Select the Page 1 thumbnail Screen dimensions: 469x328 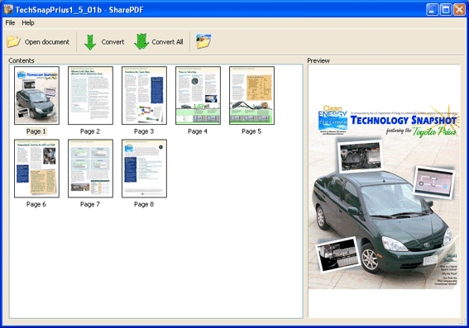pos(36,95)
